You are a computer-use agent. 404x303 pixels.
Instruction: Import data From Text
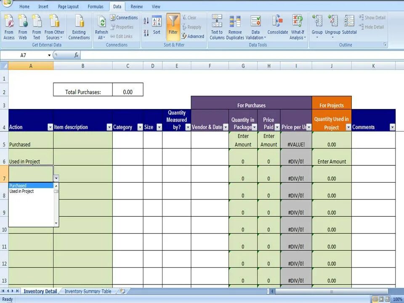(x=37, y=27)
